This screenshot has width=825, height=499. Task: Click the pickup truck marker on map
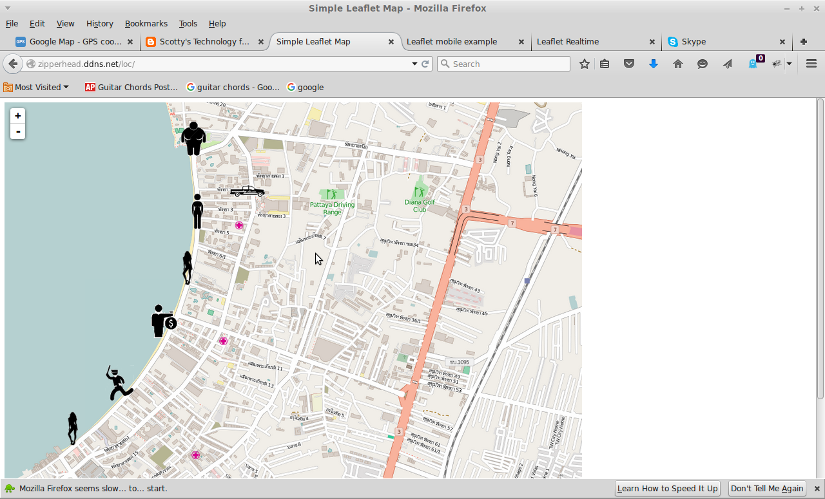[x=247, y=191]
